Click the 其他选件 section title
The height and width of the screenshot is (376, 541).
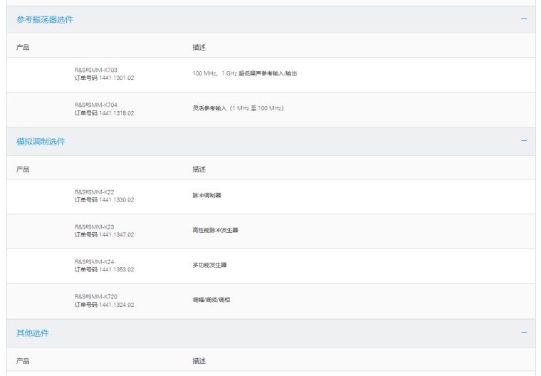[x=33, y=333]
